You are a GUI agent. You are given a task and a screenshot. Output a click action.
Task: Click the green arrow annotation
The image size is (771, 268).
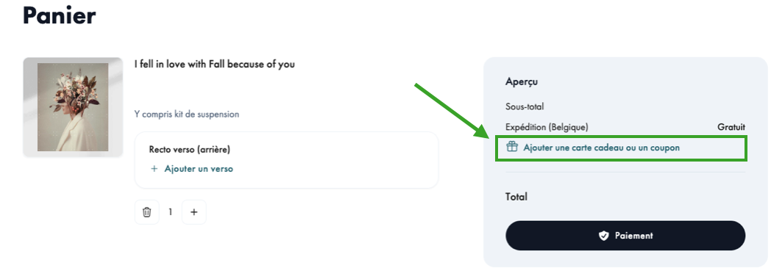(x=452, y=111)
